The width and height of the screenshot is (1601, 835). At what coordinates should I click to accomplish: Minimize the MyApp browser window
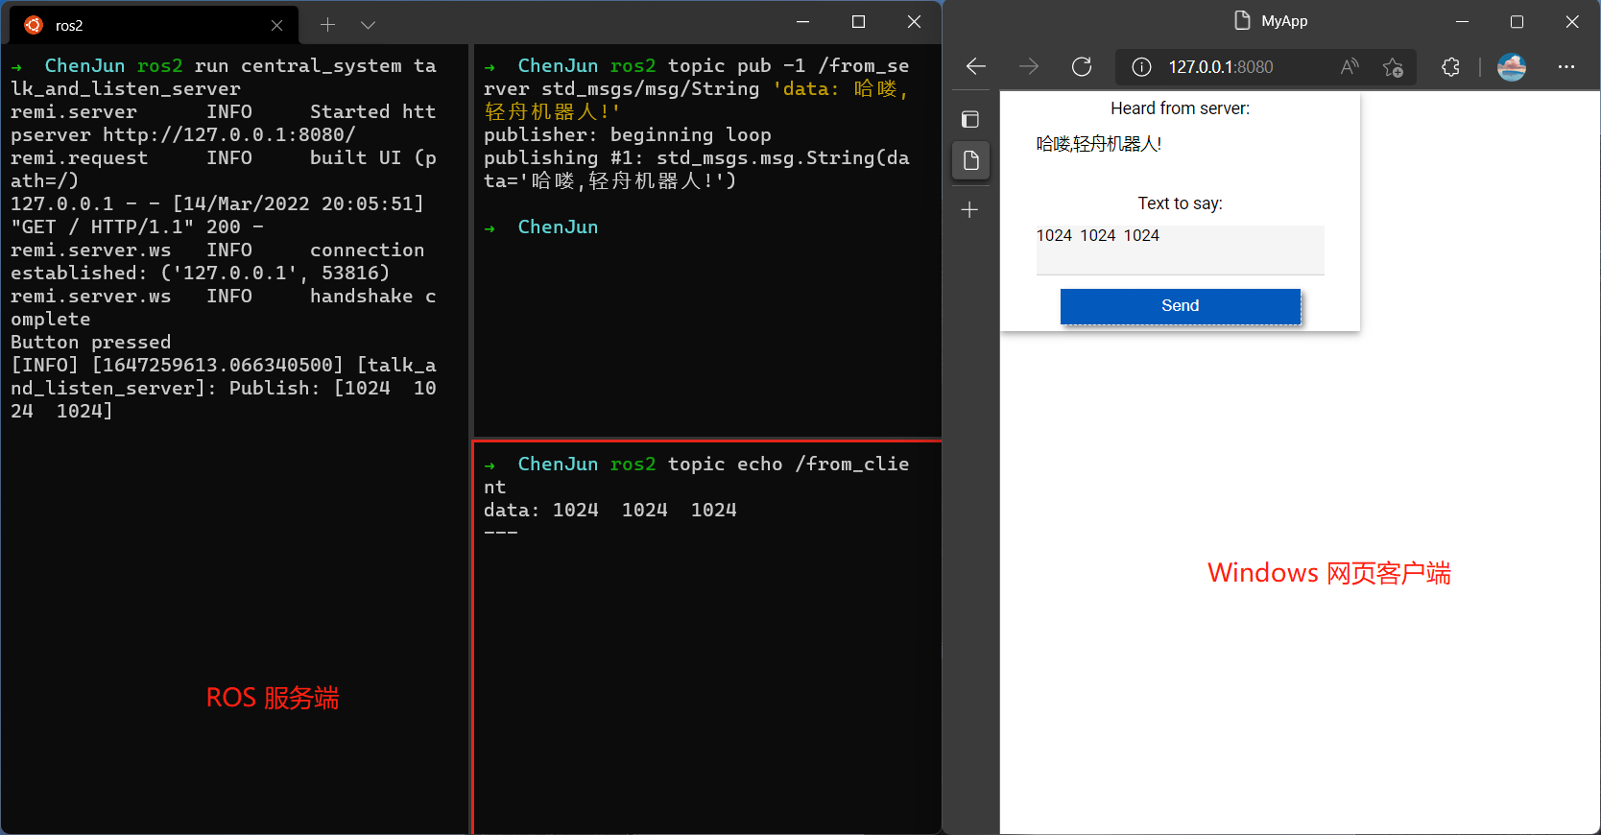click(x=1462, y=21)
